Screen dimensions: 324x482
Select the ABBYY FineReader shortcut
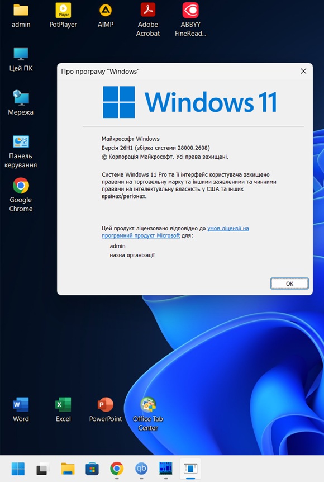[190, 20]
